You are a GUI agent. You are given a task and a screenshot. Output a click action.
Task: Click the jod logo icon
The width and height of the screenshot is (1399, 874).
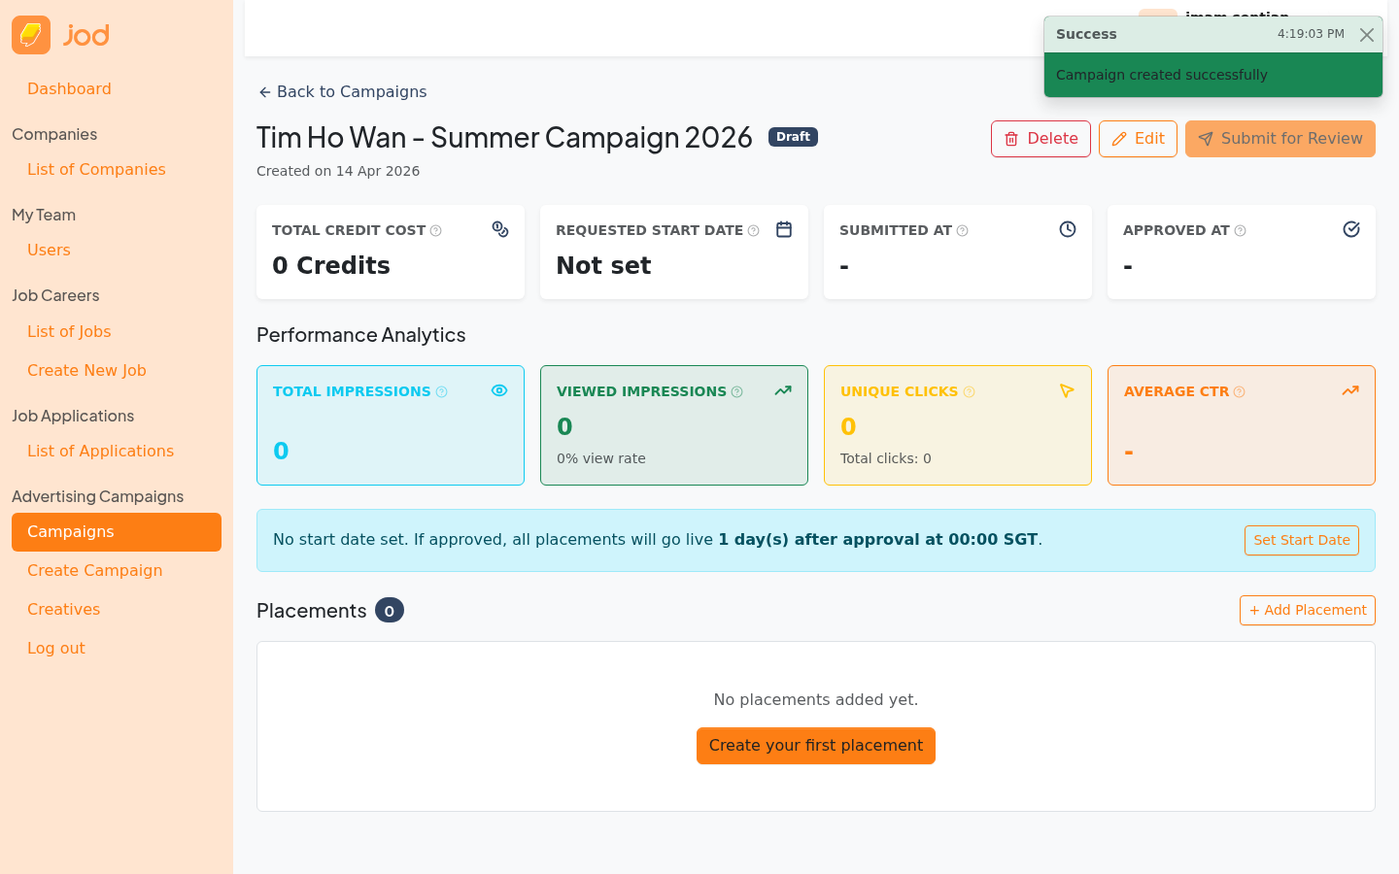click(x=31, y=35)
